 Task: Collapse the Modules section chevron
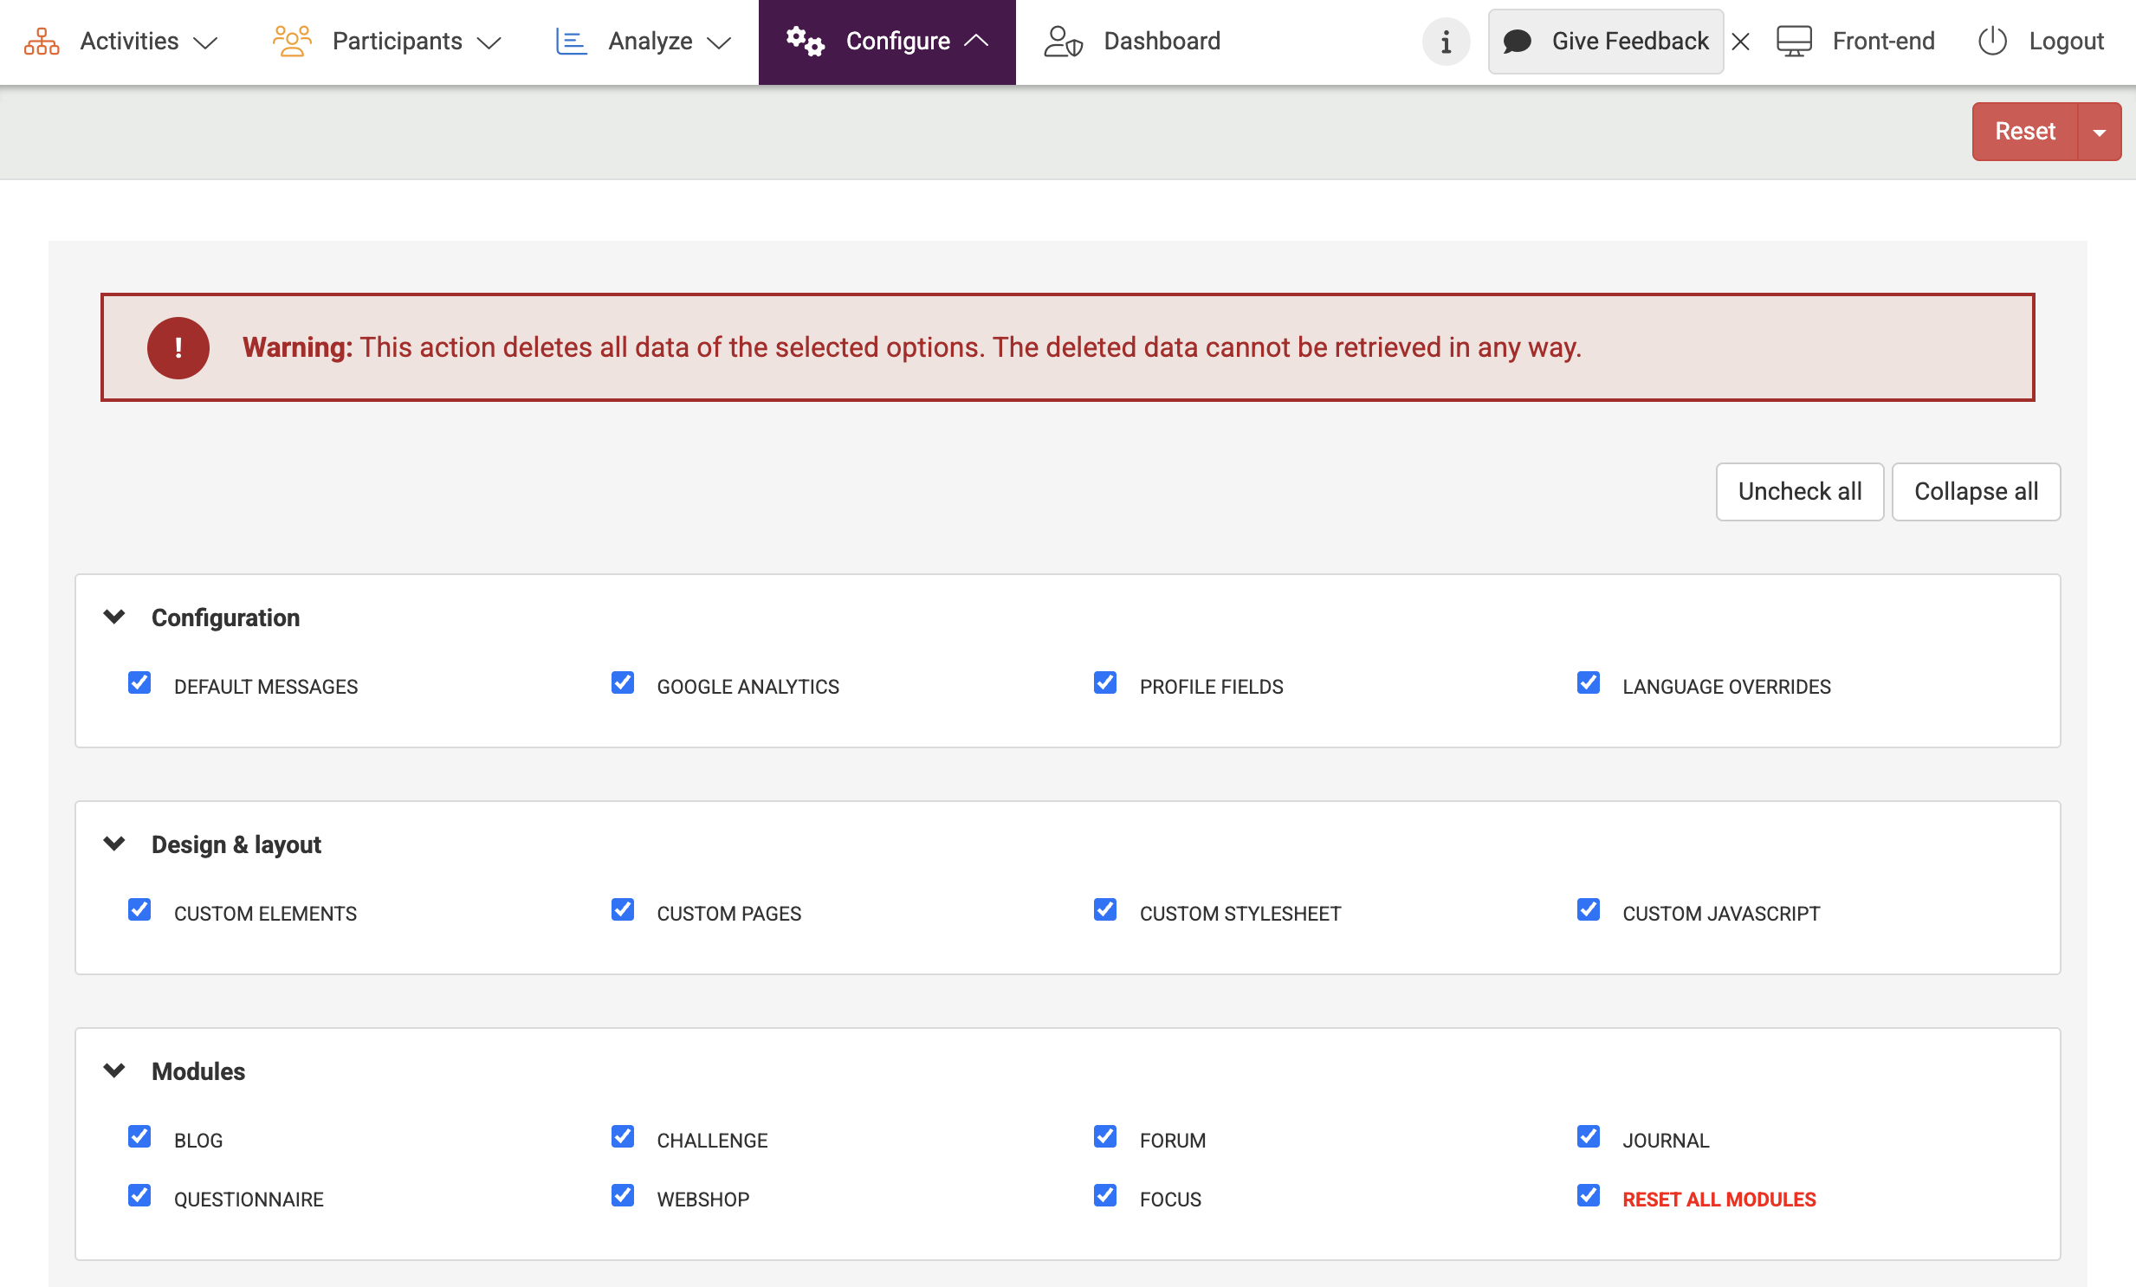tap(114, 1071)
